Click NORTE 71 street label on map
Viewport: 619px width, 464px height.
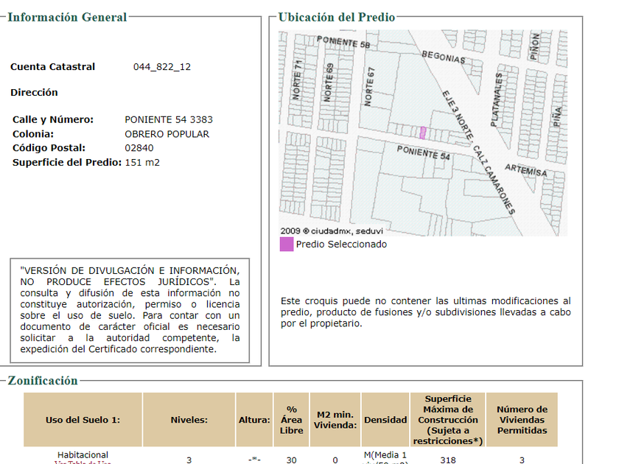pos(296,80)
